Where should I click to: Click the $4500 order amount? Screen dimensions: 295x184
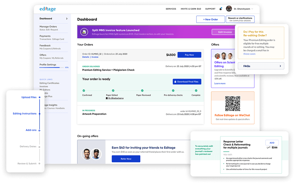click(x=171, y=55)
